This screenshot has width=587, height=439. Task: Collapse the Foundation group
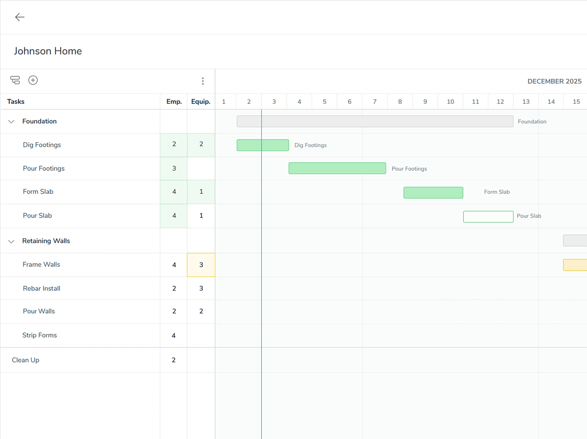[11, 122]
